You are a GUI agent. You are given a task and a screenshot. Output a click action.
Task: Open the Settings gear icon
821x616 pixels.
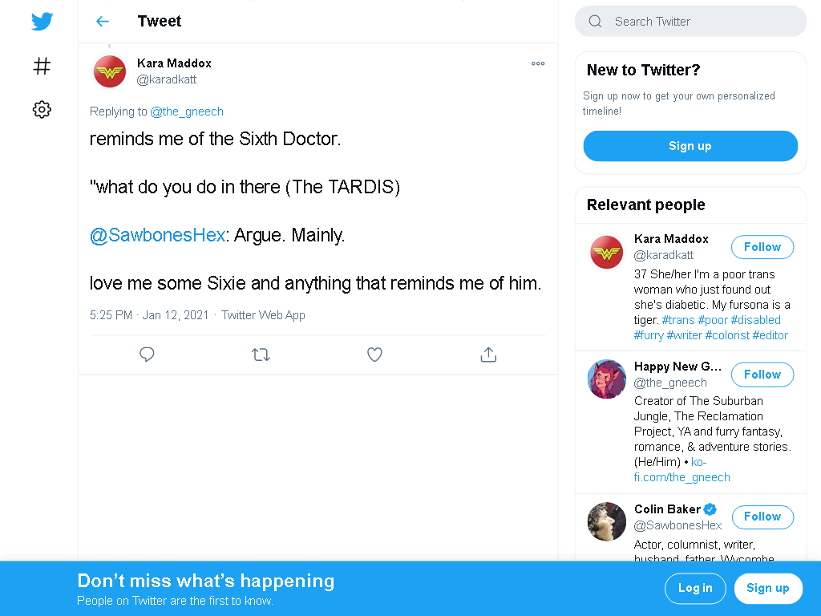coord(42,109)
